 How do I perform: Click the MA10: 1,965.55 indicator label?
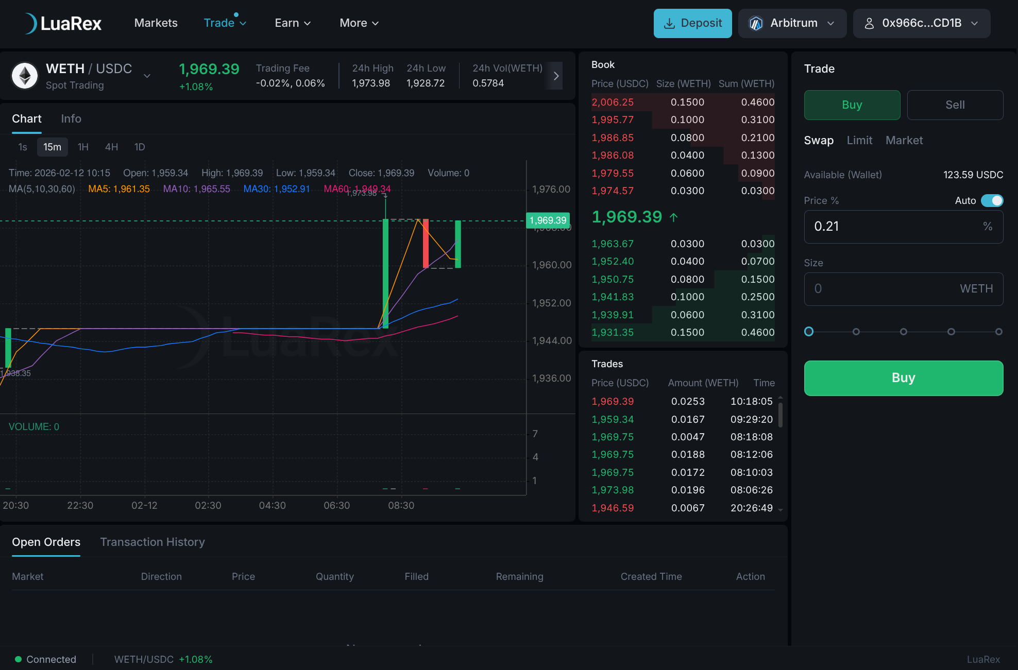(x=197, y=189)
